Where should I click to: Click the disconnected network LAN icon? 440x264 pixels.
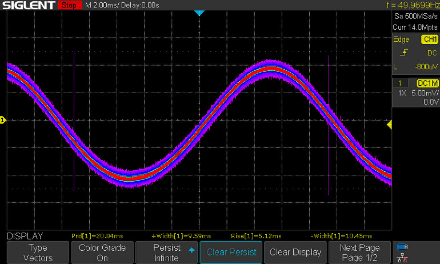pos(402,257)
